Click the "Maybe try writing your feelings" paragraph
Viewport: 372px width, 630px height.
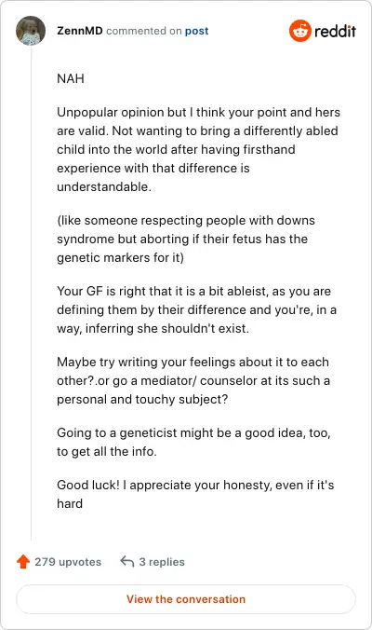tap(193, 380)
